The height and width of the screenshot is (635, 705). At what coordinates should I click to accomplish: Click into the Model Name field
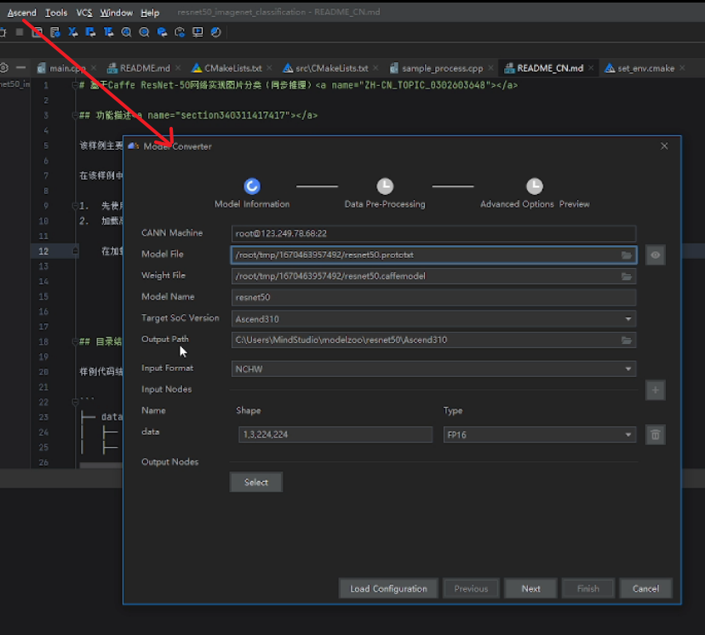coord(433,298)
